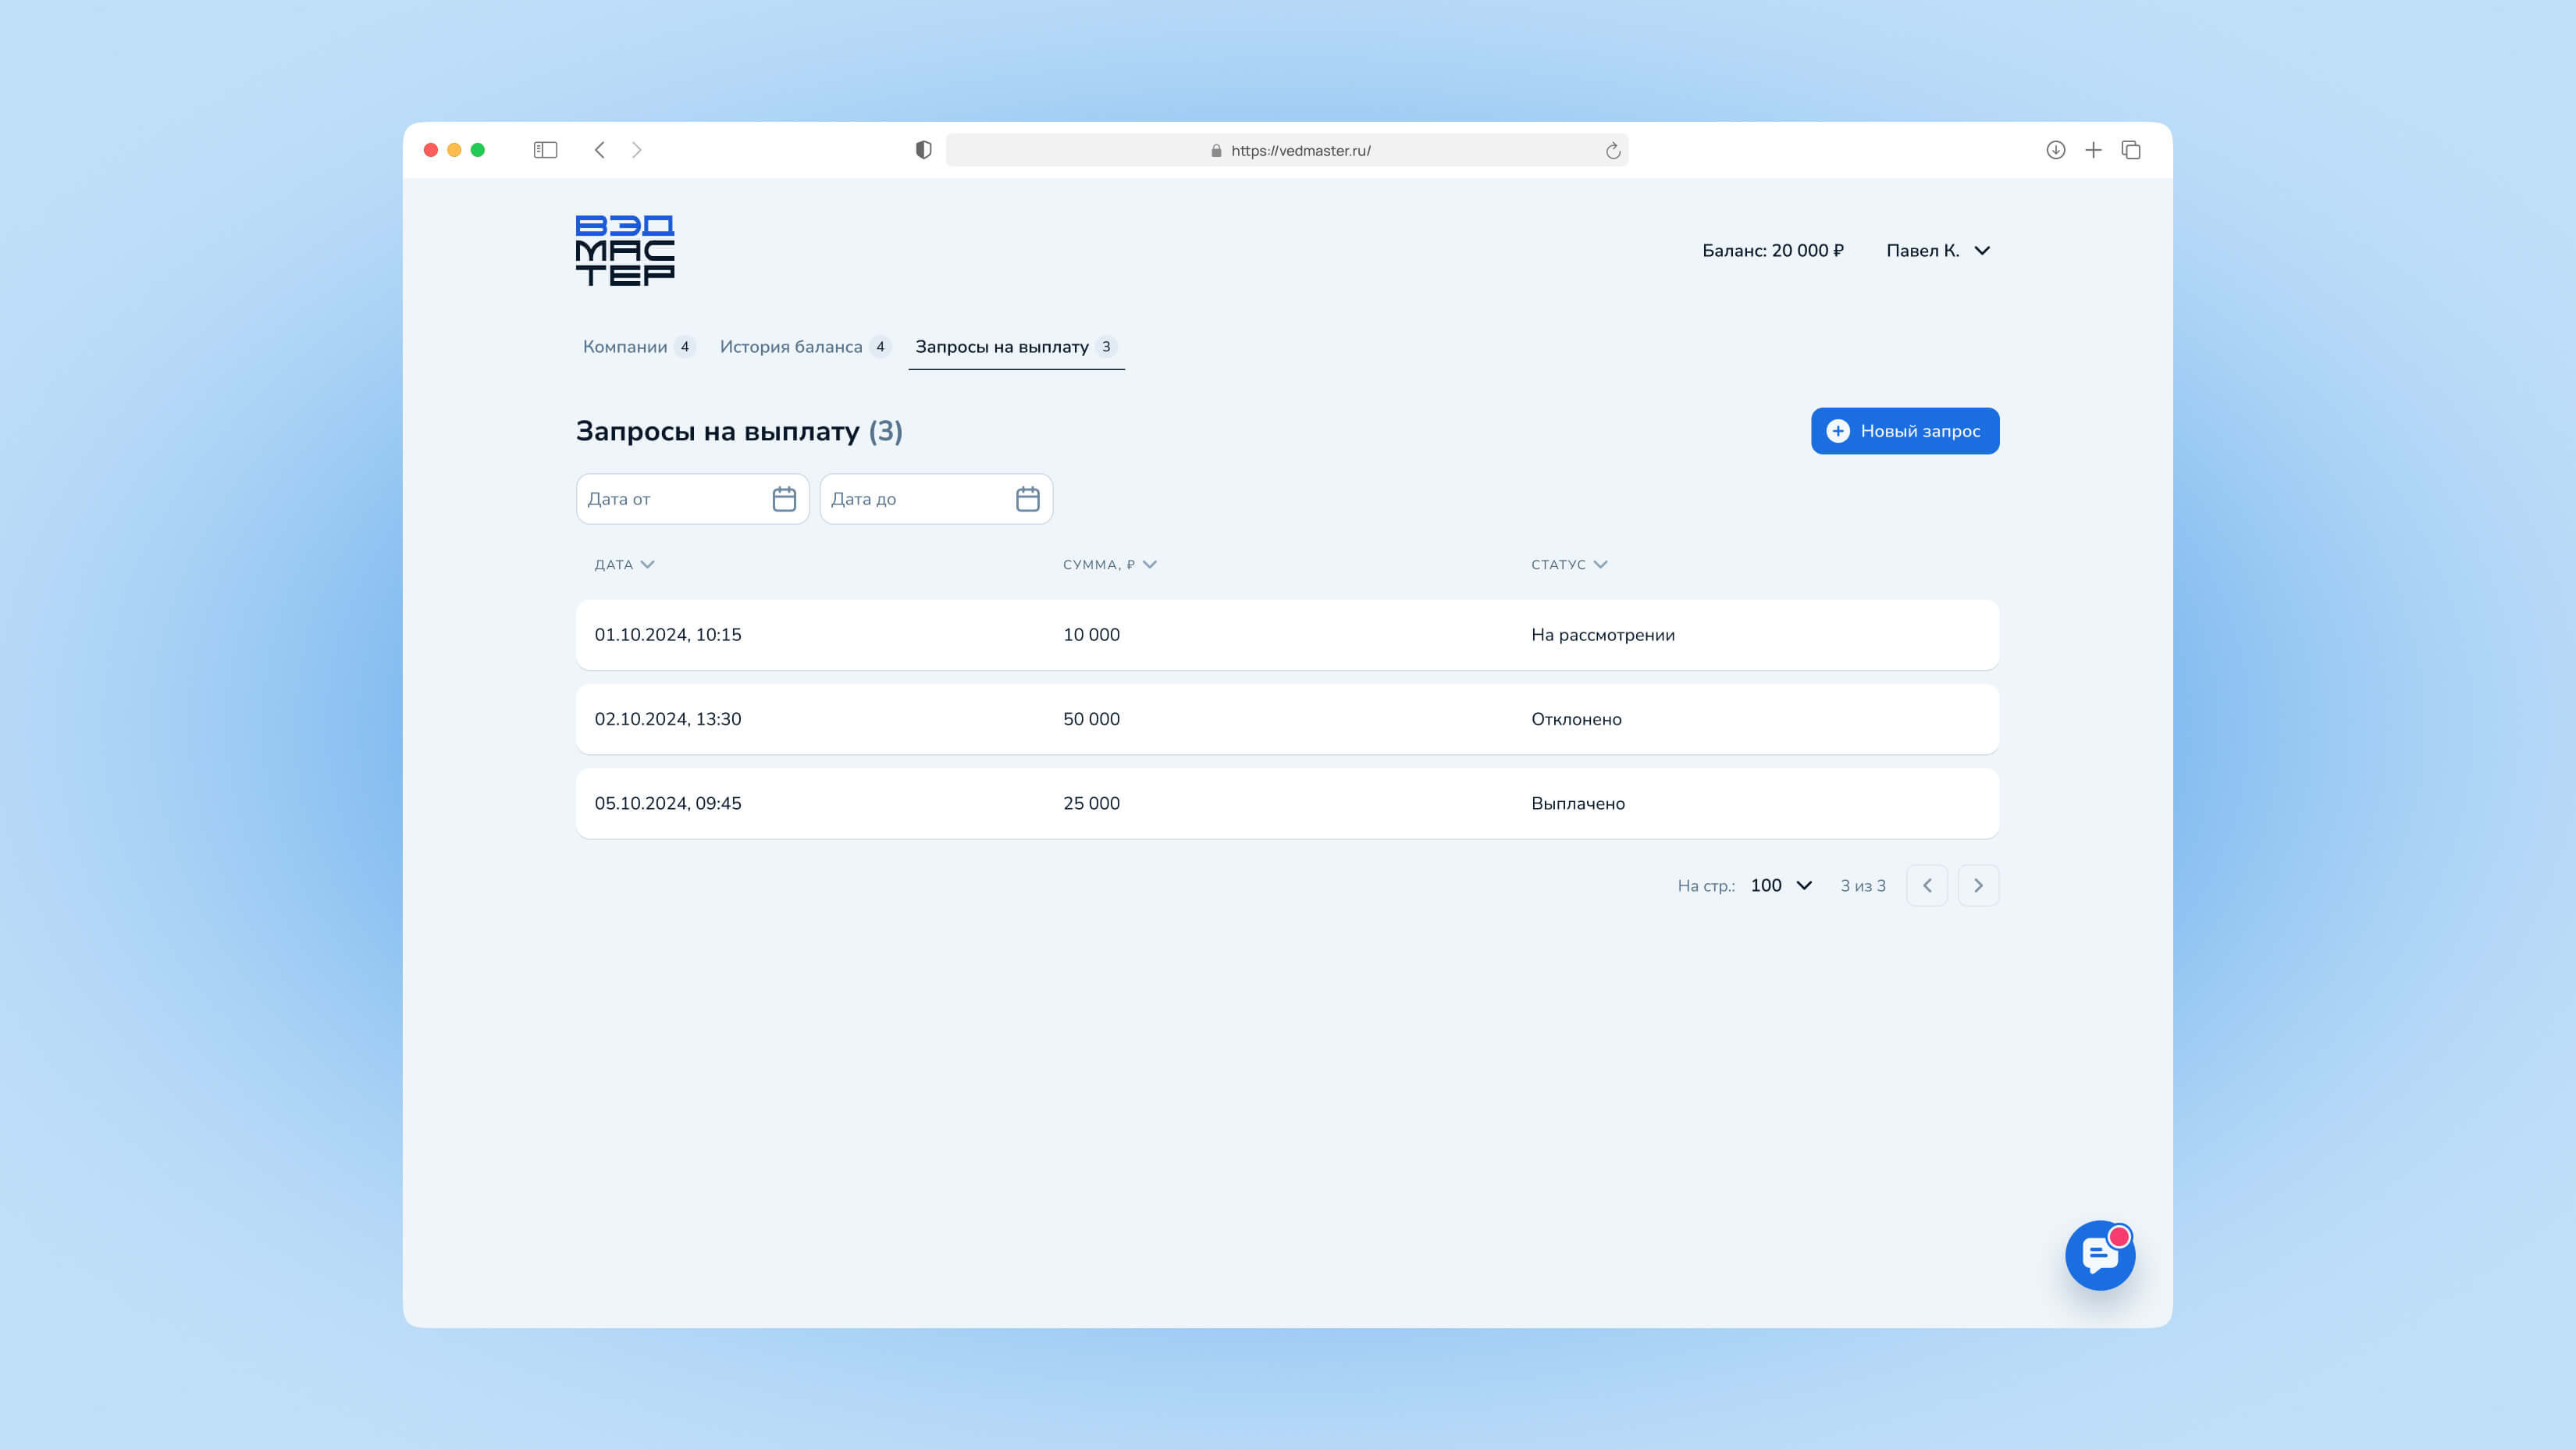Sort by the ДАТА column
2576x1450 pixels.
[624, 565]
